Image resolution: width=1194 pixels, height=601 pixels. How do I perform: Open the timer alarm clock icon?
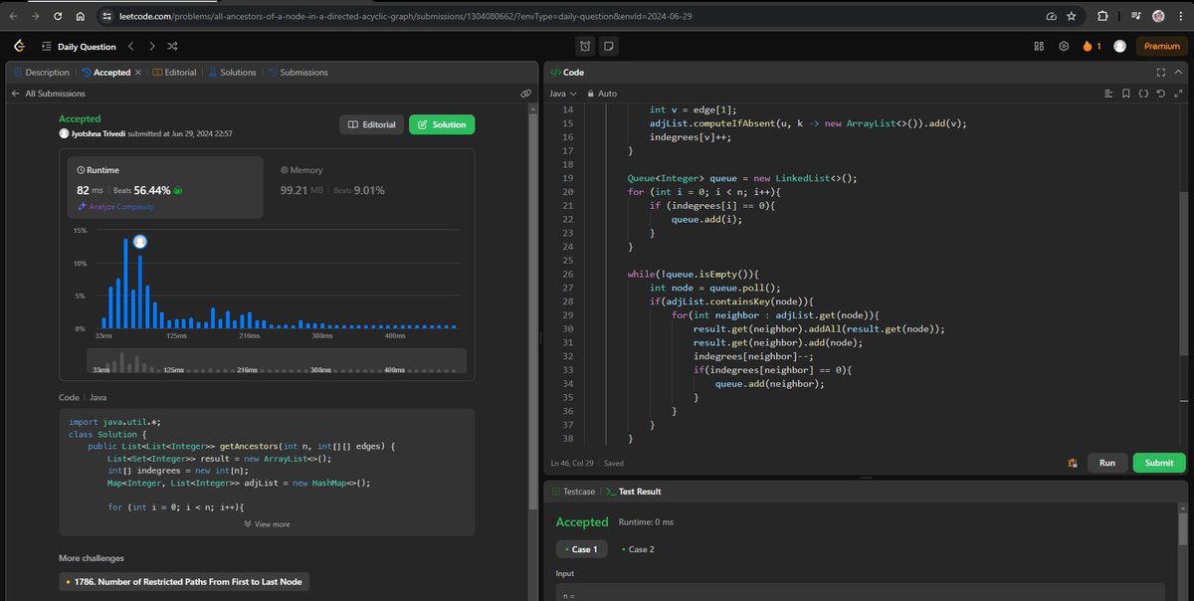(x=586, y=46)
